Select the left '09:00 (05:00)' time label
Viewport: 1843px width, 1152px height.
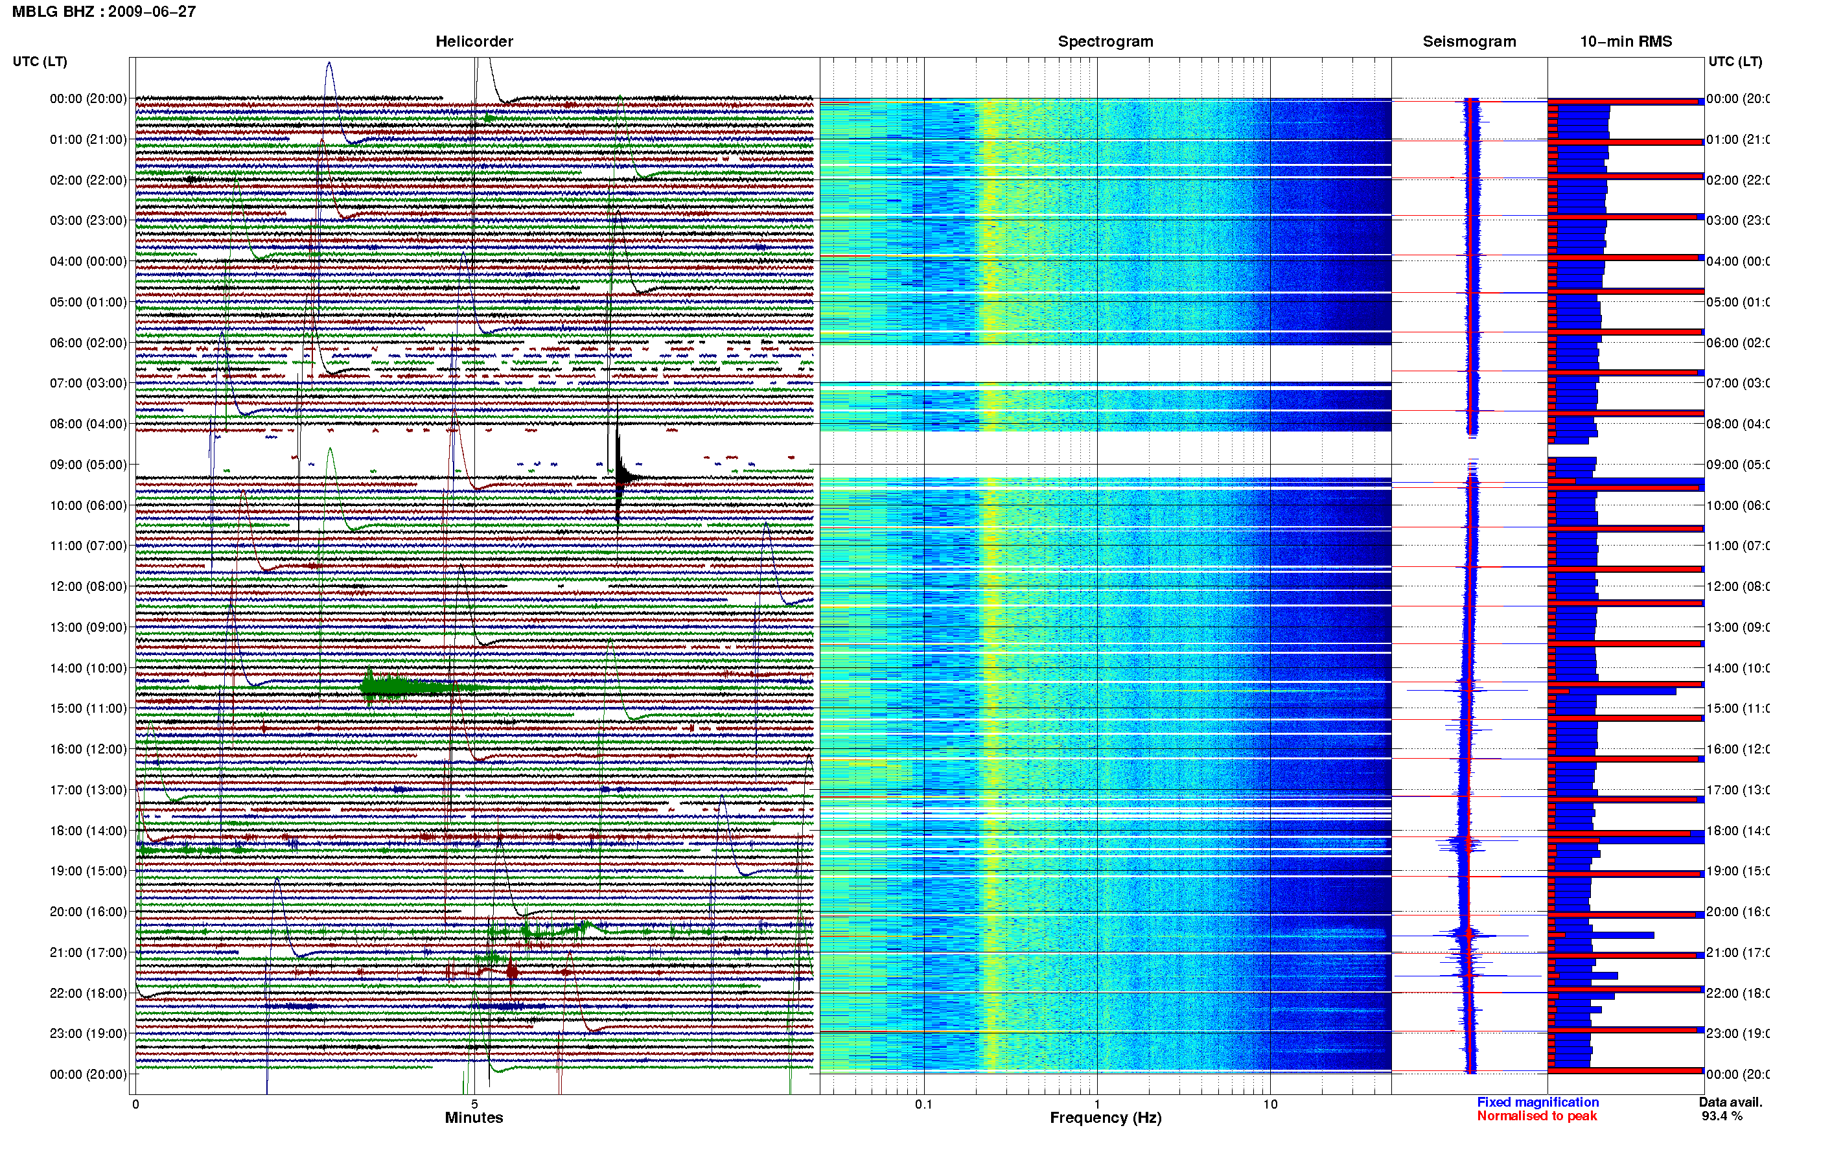(x=88, y=465)
